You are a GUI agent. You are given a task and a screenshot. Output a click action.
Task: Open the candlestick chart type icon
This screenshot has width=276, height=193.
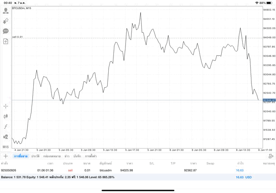point(6,116)
